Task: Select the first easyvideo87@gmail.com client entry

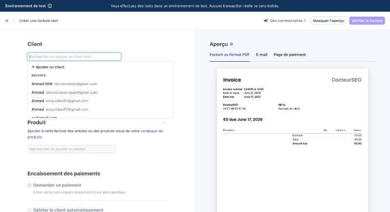Action: point(100,101)
